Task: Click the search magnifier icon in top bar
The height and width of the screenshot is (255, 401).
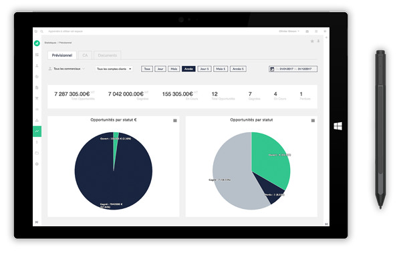Action: click(41, 31)
